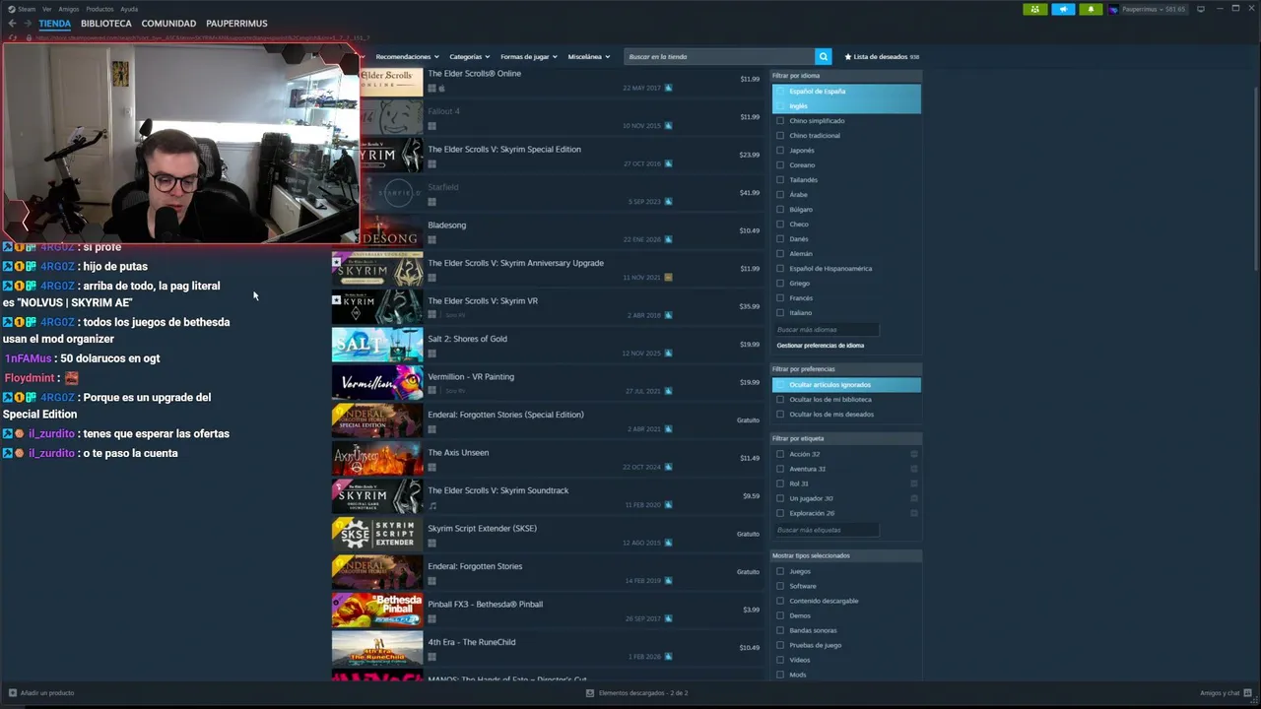Screen dimensions: 1261x709
Task: Open the green notifications bell
Action: click(x=1091, y=9)
